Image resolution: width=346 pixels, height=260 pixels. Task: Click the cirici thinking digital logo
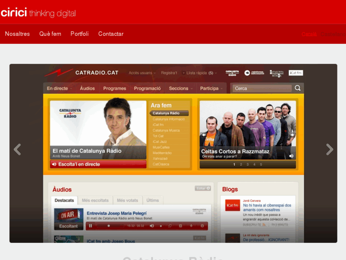tap(38, 13)
